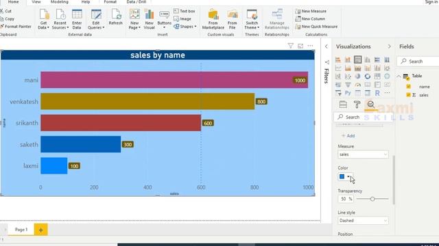Insert a Text box
439x246 pixels.
point(185,11)
